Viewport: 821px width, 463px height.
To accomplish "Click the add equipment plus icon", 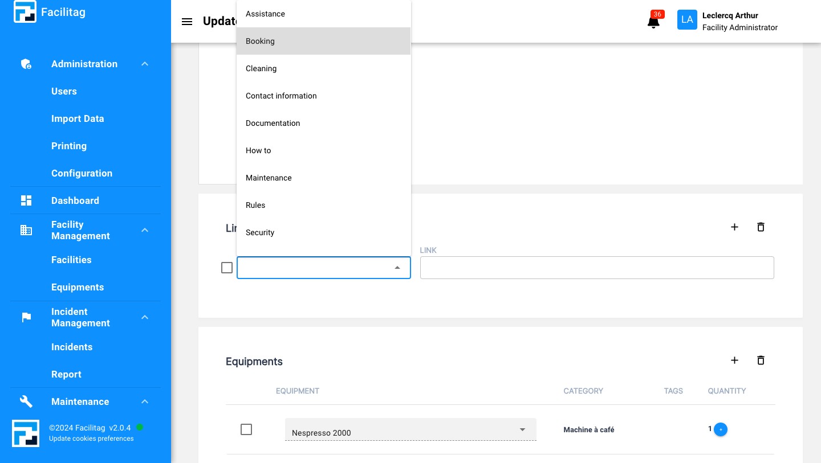I will (734, 360).
